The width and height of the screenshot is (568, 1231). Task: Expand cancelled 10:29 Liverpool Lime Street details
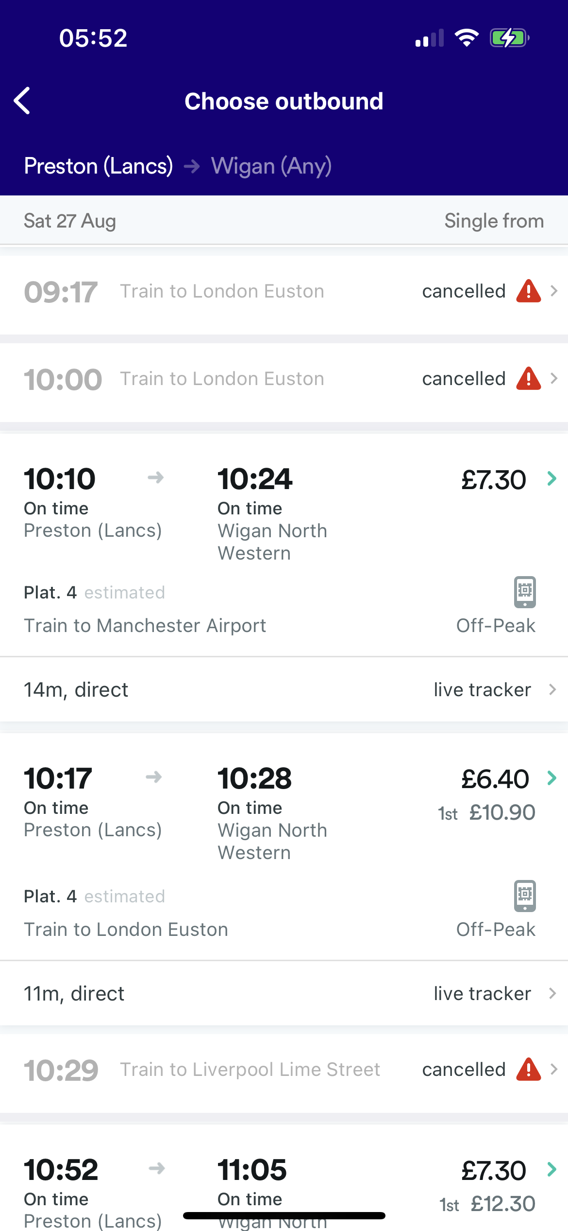click(x=554, y=1070)
